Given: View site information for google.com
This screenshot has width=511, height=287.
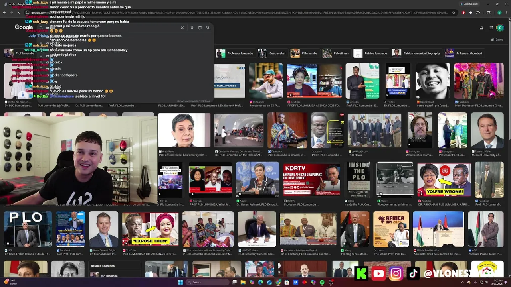Looking at the screenshot, I should 27,12.
